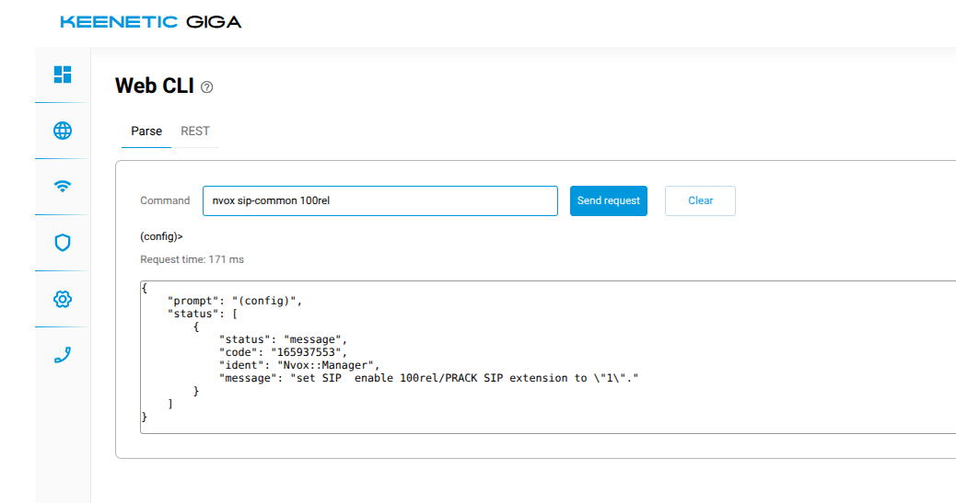956x503 pixels.
Task: Open the dashboard tiles icon in sidebar
Action: pos(63,74)
